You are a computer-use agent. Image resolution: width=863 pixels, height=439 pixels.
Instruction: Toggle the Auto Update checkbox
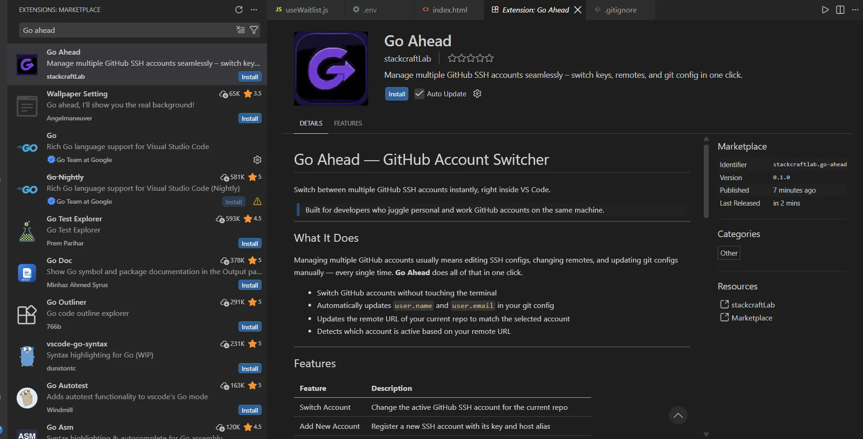pos(419,94)
